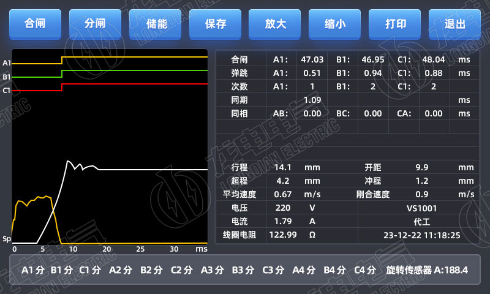
Task: Click the VS1001 model field
Action: tap(421, 208)
